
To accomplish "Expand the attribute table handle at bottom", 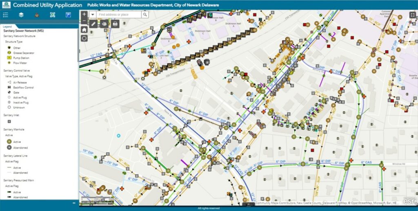I will click(x=249, y=204).
